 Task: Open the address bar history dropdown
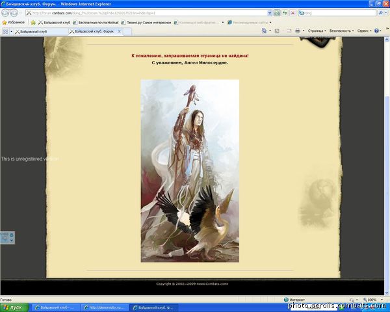270,13
